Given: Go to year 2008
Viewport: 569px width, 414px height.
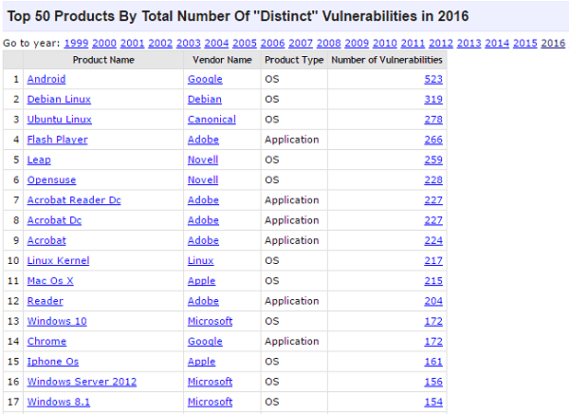Looking at the screenshot, I should pos(329,44).
